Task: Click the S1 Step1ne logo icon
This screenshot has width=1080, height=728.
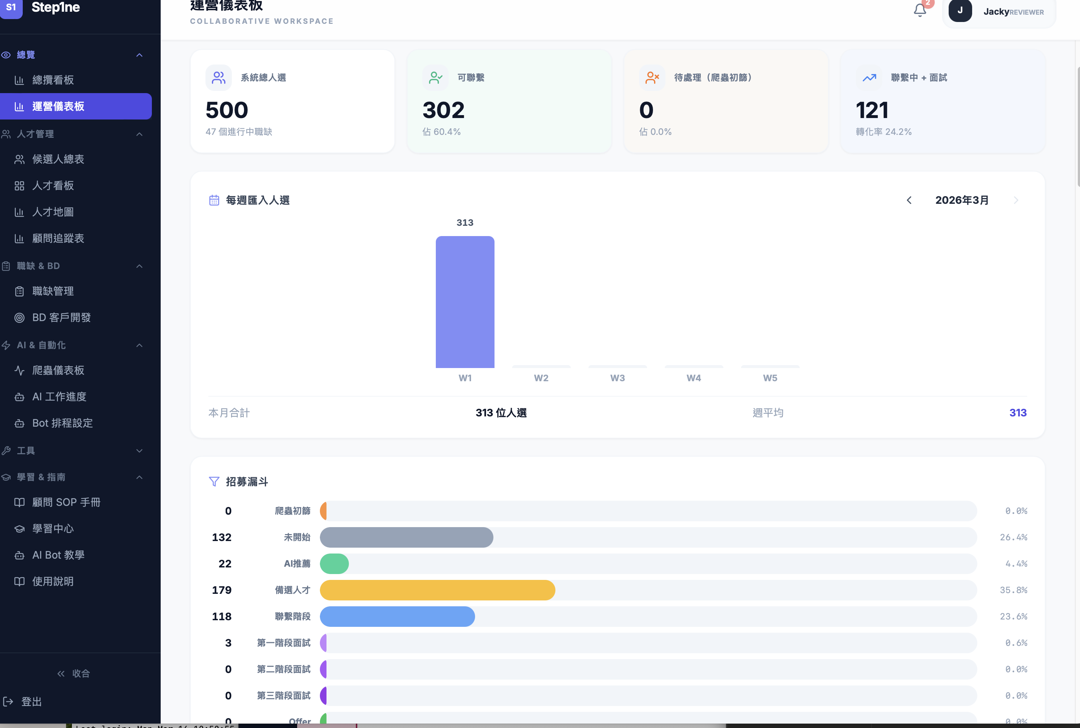Action: [11, 7]
